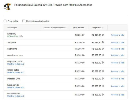Open info icon for Casas Bahia total
The width and height of the screenshot is (130, 102).
tap(103, 71)
